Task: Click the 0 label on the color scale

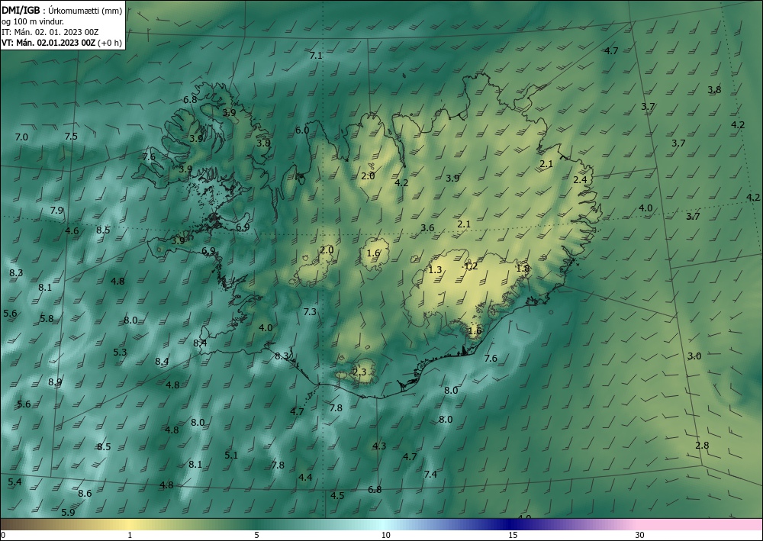Action: point(3,535)
